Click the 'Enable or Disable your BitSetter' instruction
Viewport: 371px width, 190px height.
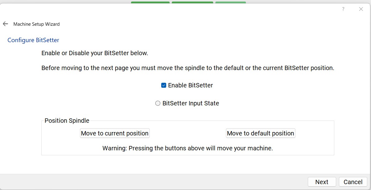(x=95, y=53)
